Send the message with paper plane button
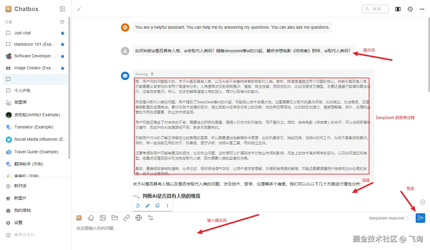This screenshot has width=430, height=250. click(x=420, y=218)
